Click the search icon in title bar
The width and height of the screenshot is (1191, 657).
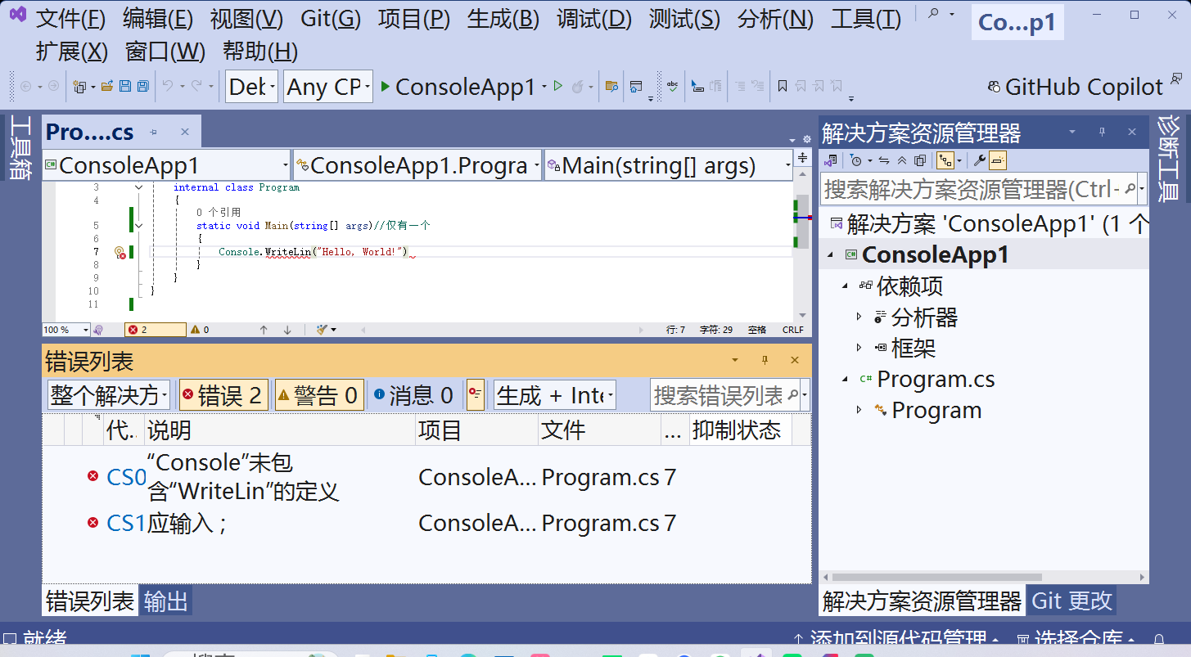[932, 14]
